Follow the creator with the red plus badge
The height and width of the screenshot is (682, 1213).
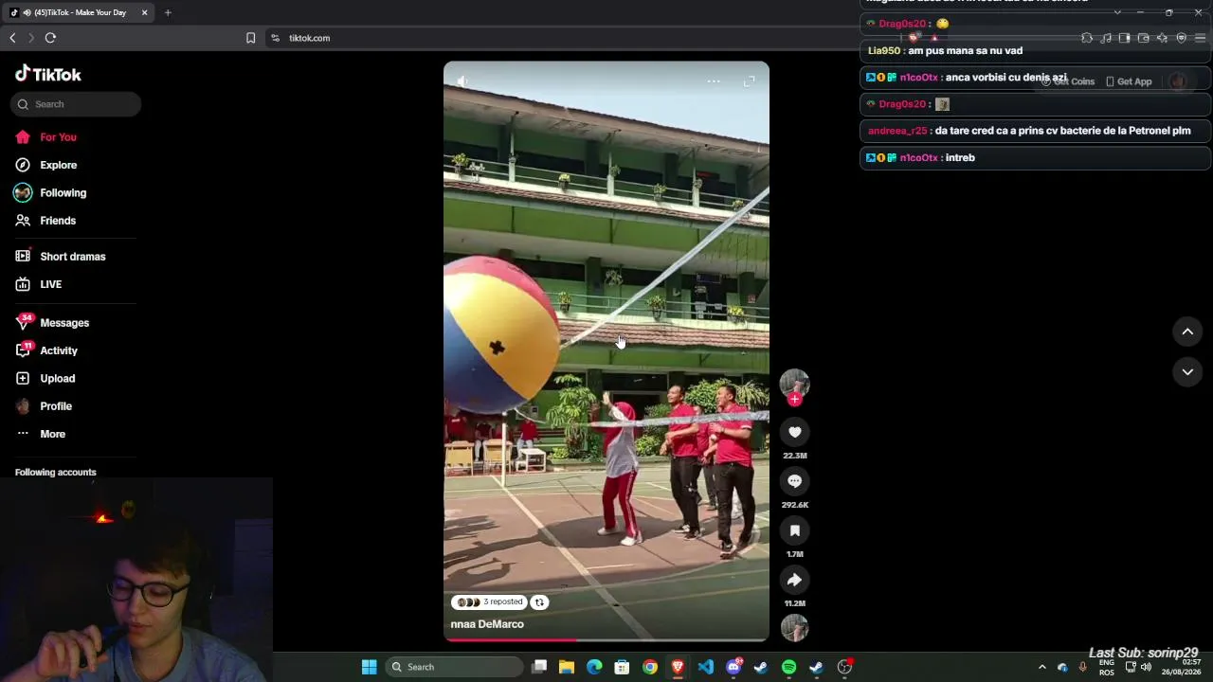tap(794, 400)
